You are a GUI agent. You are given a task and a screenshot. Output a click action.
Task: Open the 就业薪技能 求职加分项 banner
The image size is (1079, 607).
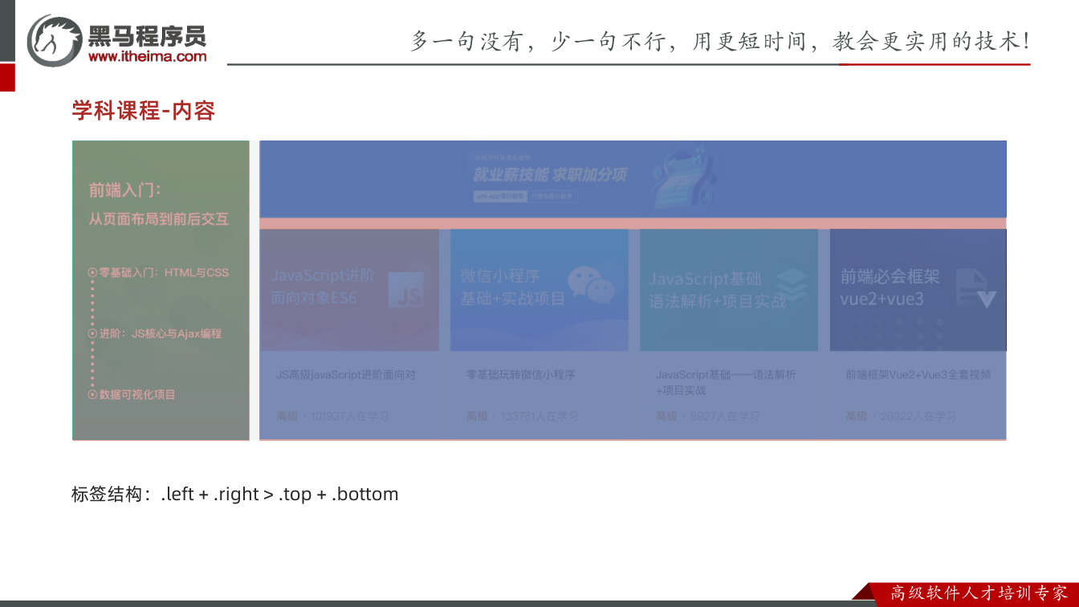coord(633,179)
